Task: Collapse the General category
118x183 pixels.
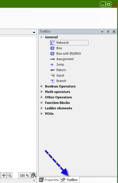Action: click(41, 37)
